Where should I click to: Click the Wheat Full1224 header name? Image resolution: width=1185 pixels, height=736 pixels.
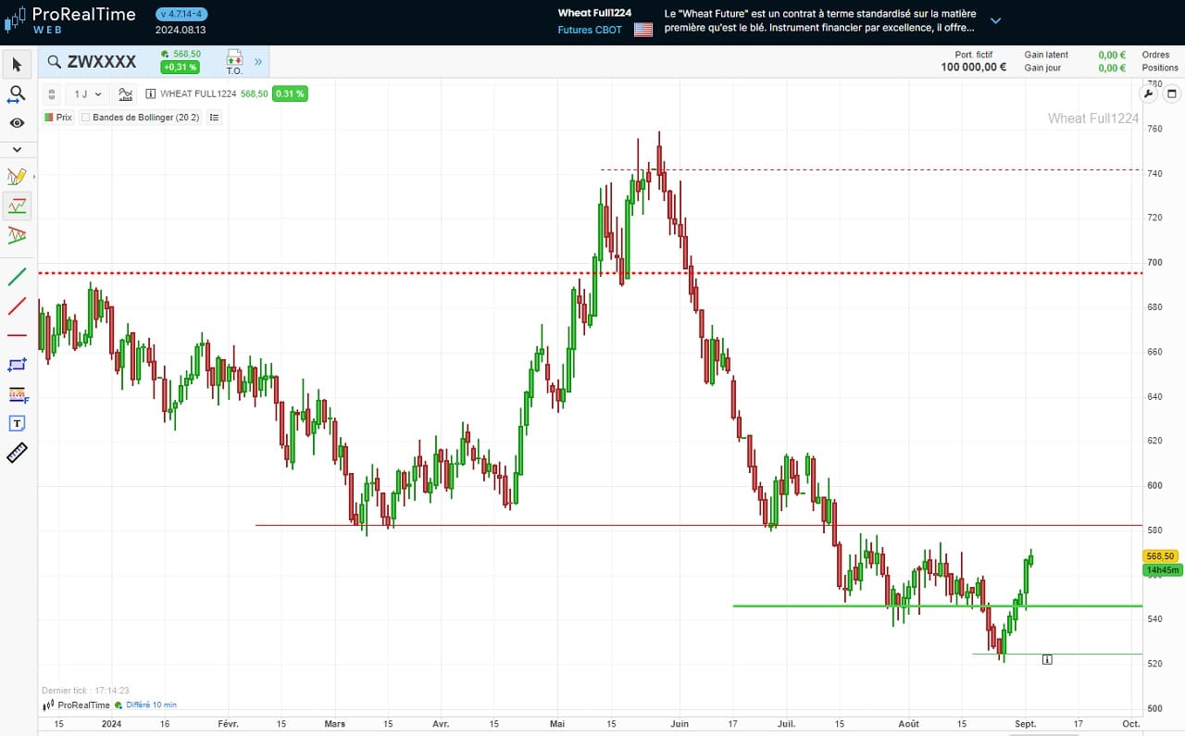(x=594, y=13)
